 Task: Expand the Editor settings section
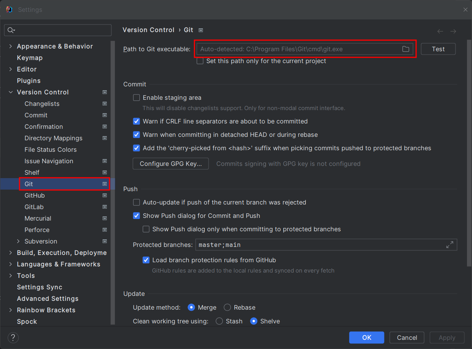click(10, 69)
